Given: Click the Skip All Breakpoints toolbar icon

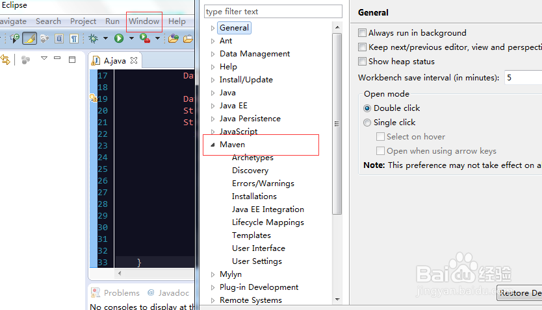Looking at the screenshot, I should (x=14, y=38).
